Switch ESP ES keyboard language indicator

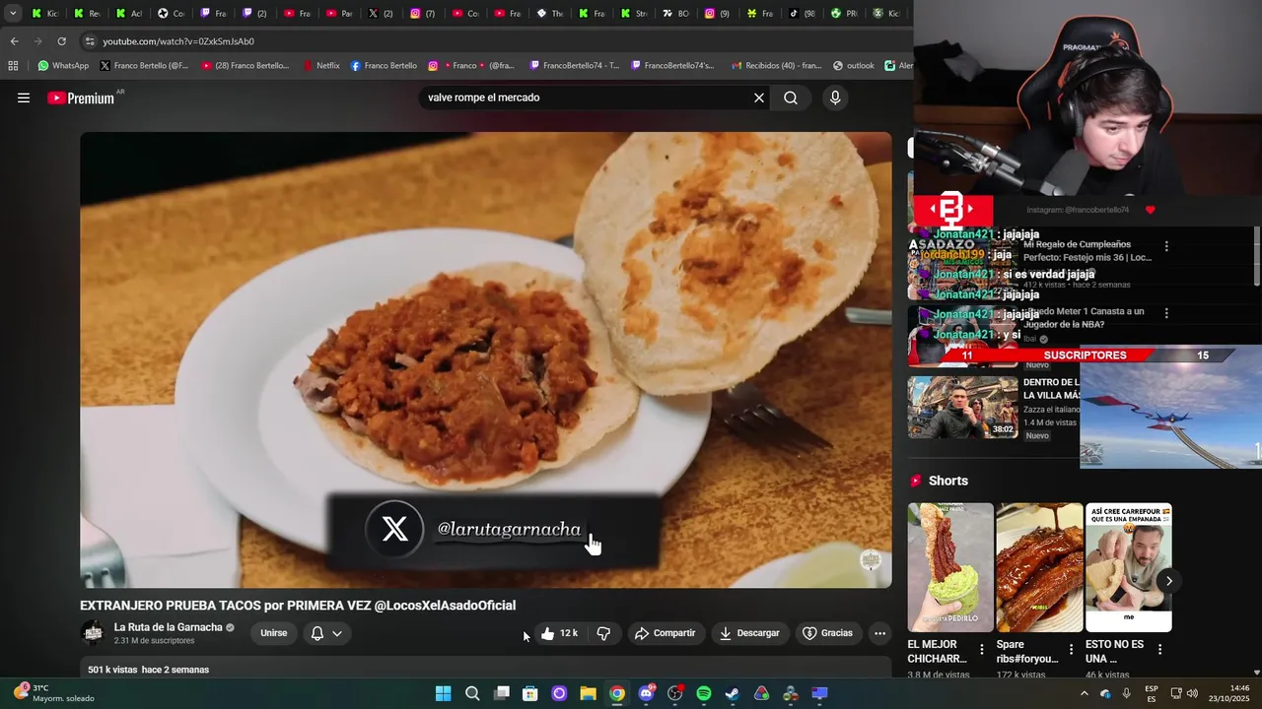point(1152,693)
